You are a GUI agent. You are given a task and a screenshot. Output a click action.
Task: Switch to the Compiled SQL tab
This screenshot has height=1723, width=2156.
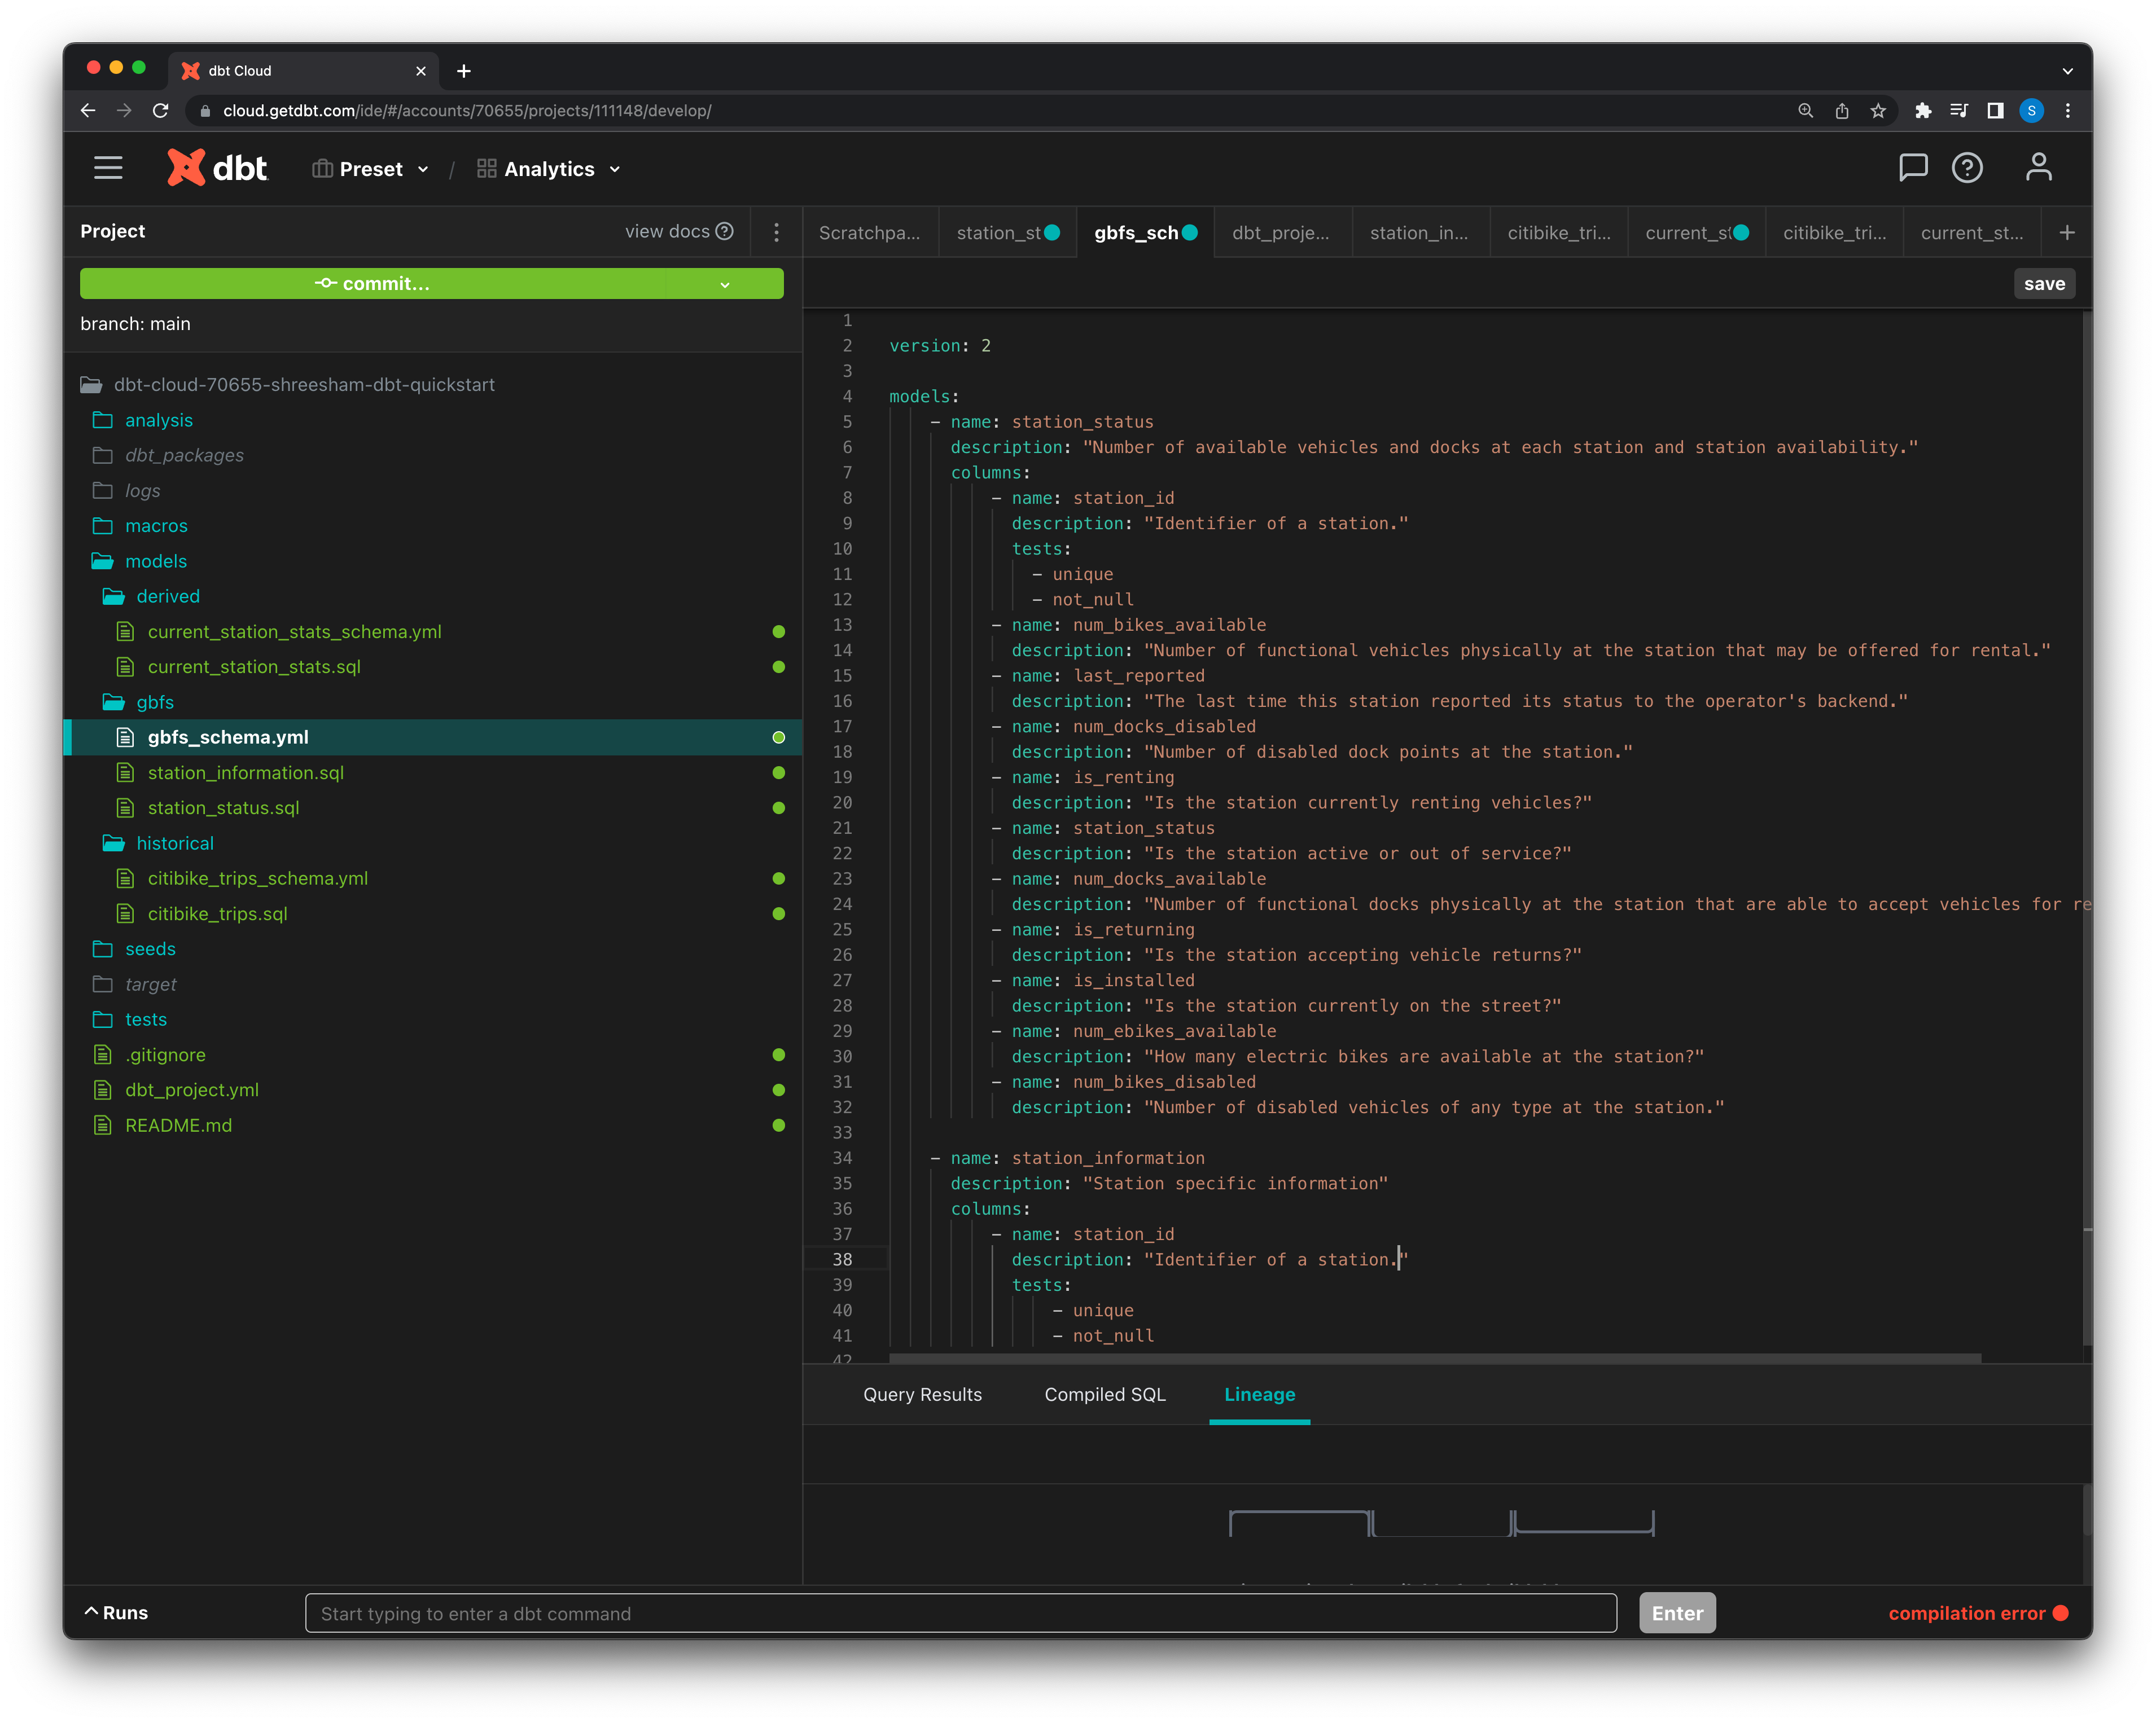point(1104,1394)
